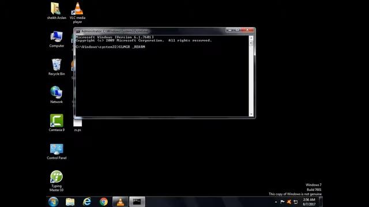This screenshot has width=369, height=207.
Task: Select the Camtasia 9 shortcut
Action: click(57, 122)
